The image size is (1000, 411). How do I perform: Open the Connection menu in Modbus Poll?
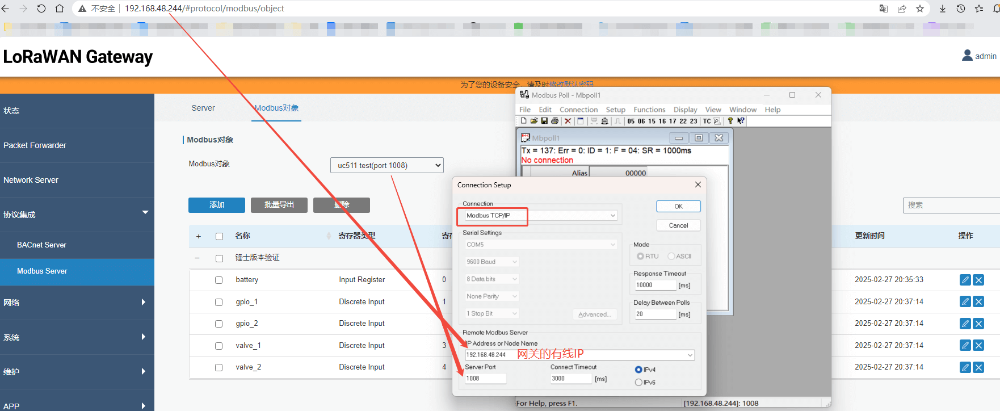click(x=578, y=110)
